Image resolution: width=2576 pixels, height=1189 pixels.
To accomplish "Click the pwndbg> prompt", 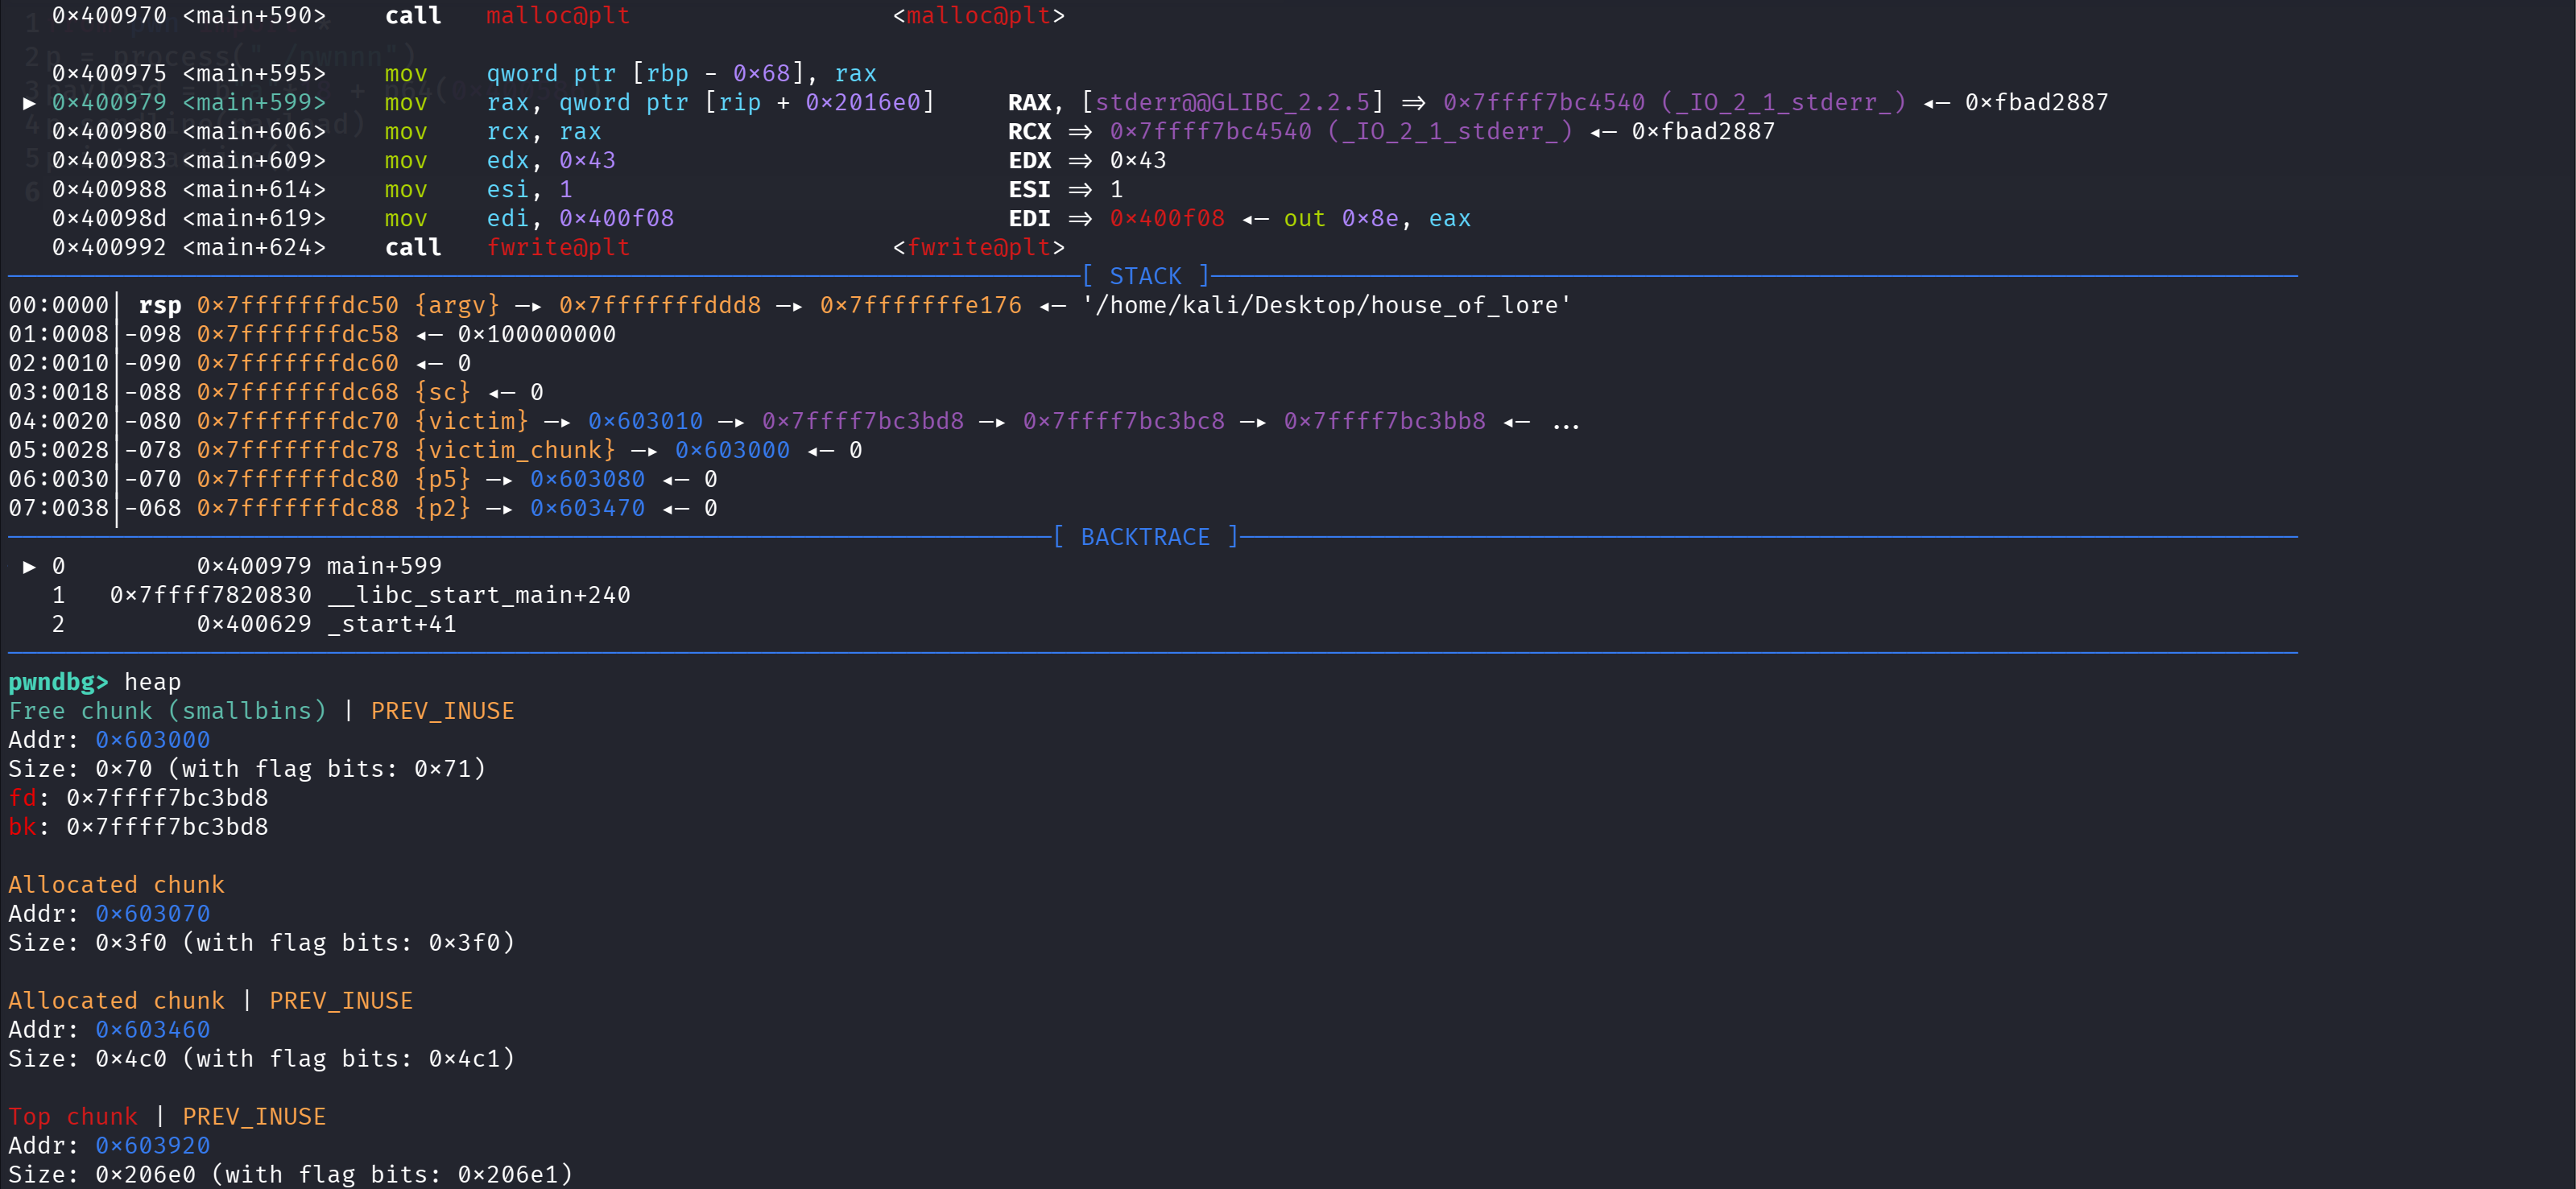I will [x=58, y=682].
